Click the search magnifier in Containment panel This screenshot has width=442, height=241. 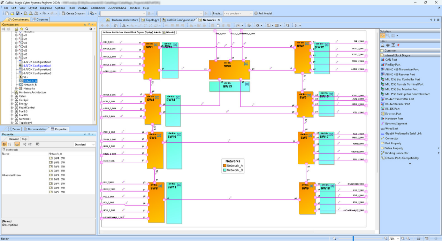pos(27,29)
